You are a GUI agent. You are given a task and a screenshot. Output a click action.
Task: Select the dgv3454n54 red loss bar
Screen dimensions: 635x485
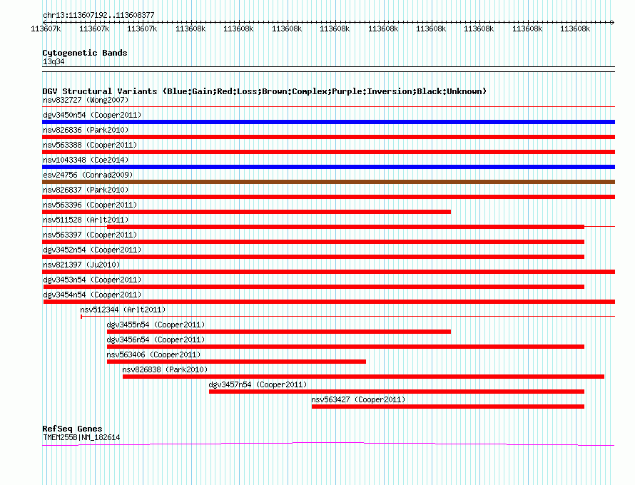(329, 302)
